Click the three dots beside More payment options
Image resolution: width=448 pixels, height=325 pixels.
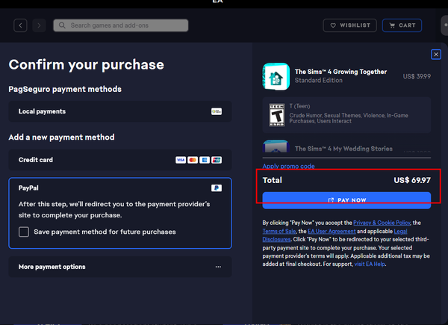pyautogui.click(x=218, y=267)
